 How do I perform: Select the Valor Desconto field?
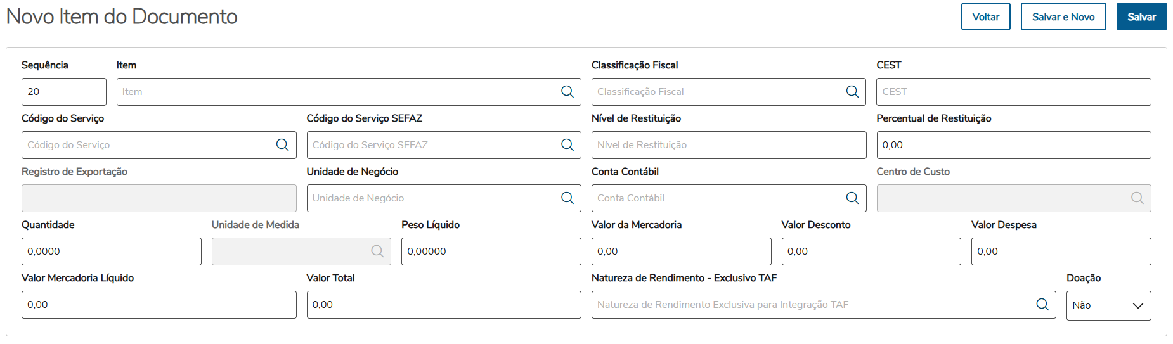click(871, 252)
